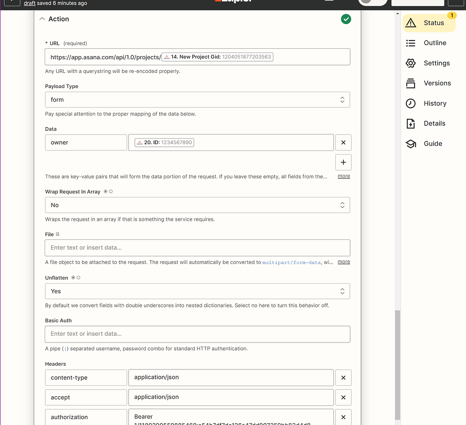This screenshot has height=425, width=466.
Task: Collapse the Action section
Action: [x=41, y=19]
